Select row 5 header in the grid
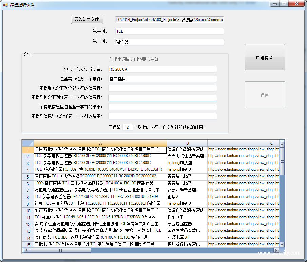307x262 pixels. tap(28, 176)
